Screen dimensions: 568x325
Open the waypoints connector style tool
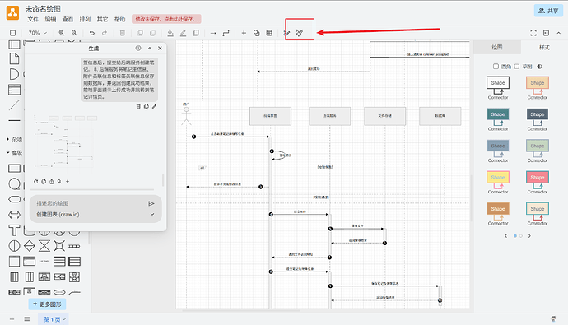click(x=226, y=33)
